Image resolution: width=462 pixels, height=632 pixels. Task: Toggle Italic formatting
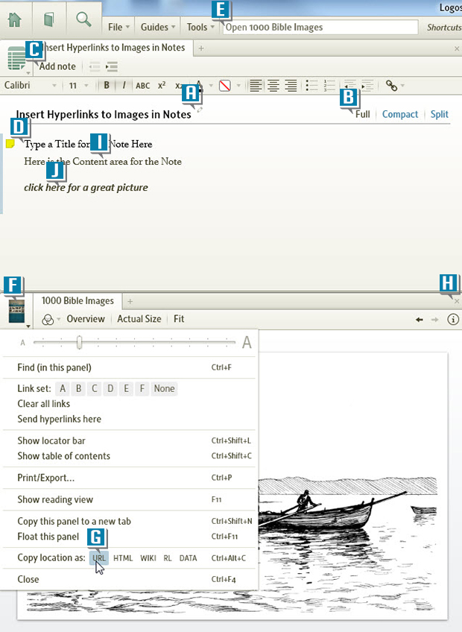tap(124, 86)
